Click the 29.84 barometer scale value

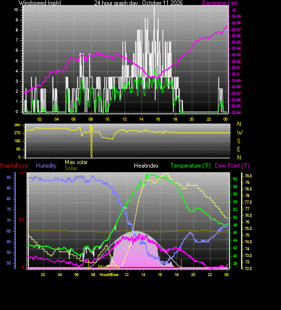tap(236, 112)
